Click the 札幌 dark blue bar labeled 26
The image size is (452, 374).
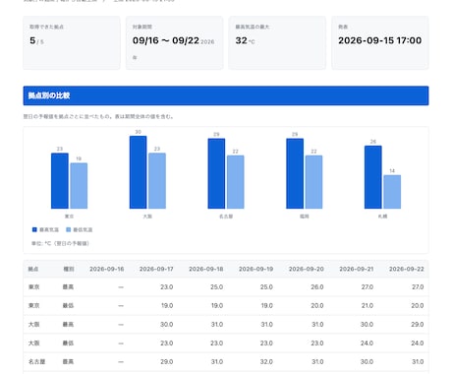[373, 177]
